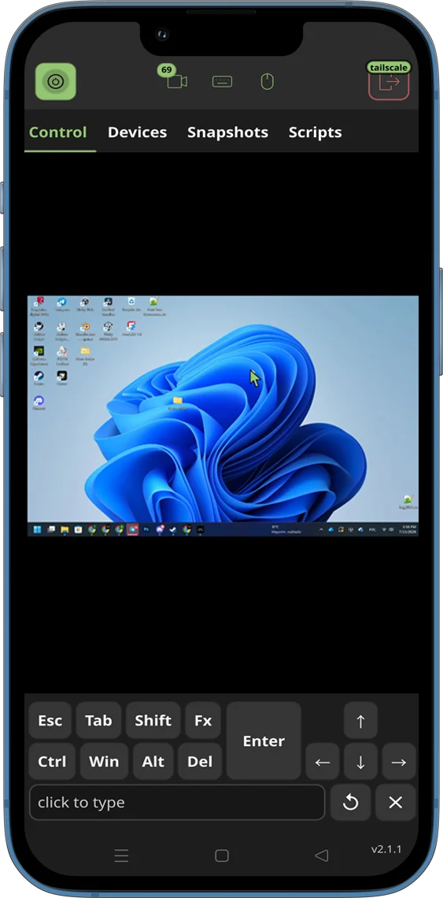Select the GeForce Experience desktop shortcut
This screenshot has width=443, height=898.
pos(39,355)
